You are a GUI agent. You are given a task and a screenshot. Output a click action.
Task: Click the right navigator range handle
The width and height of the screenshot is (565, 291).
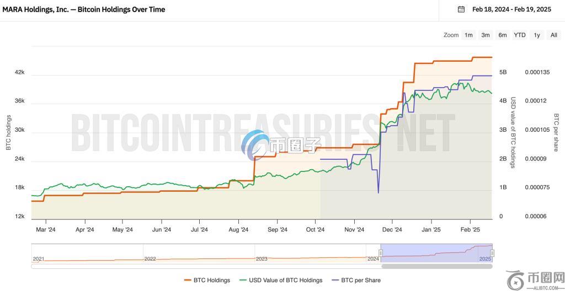[492, 253]
